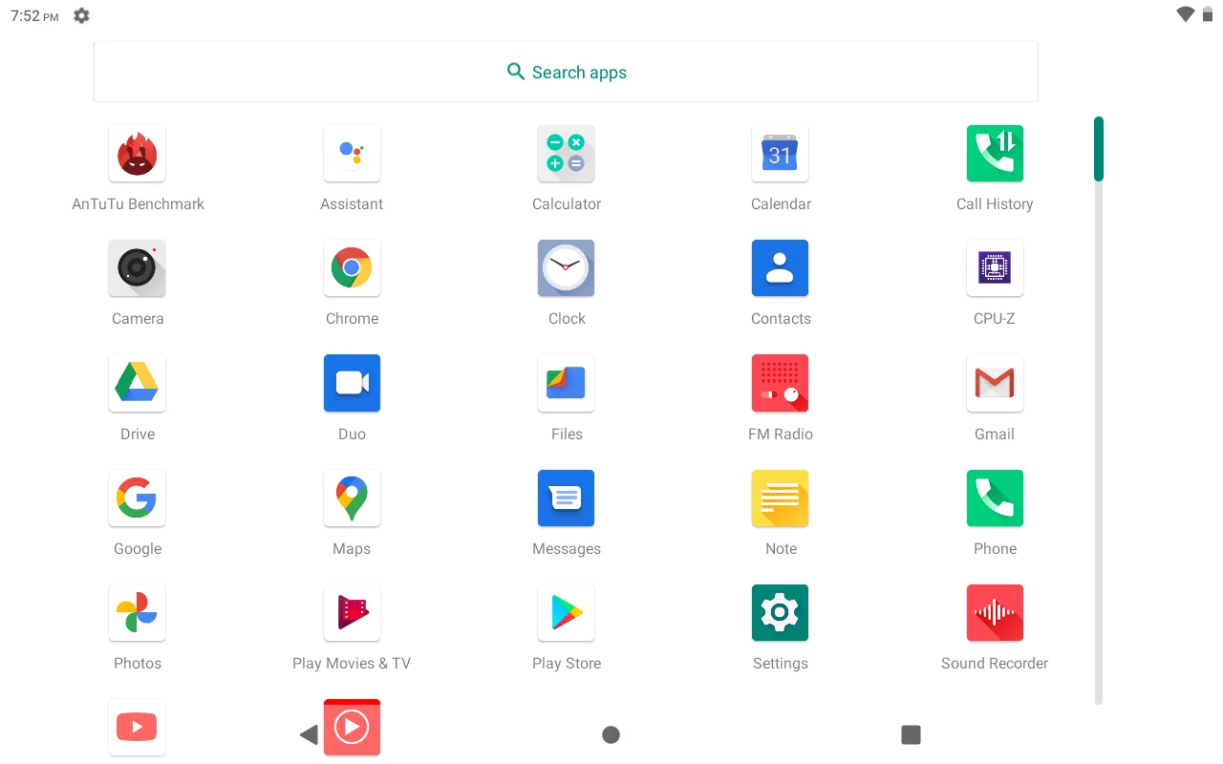Launch the FM Radio app
1223x764 pixels.
tap(781, 383)
